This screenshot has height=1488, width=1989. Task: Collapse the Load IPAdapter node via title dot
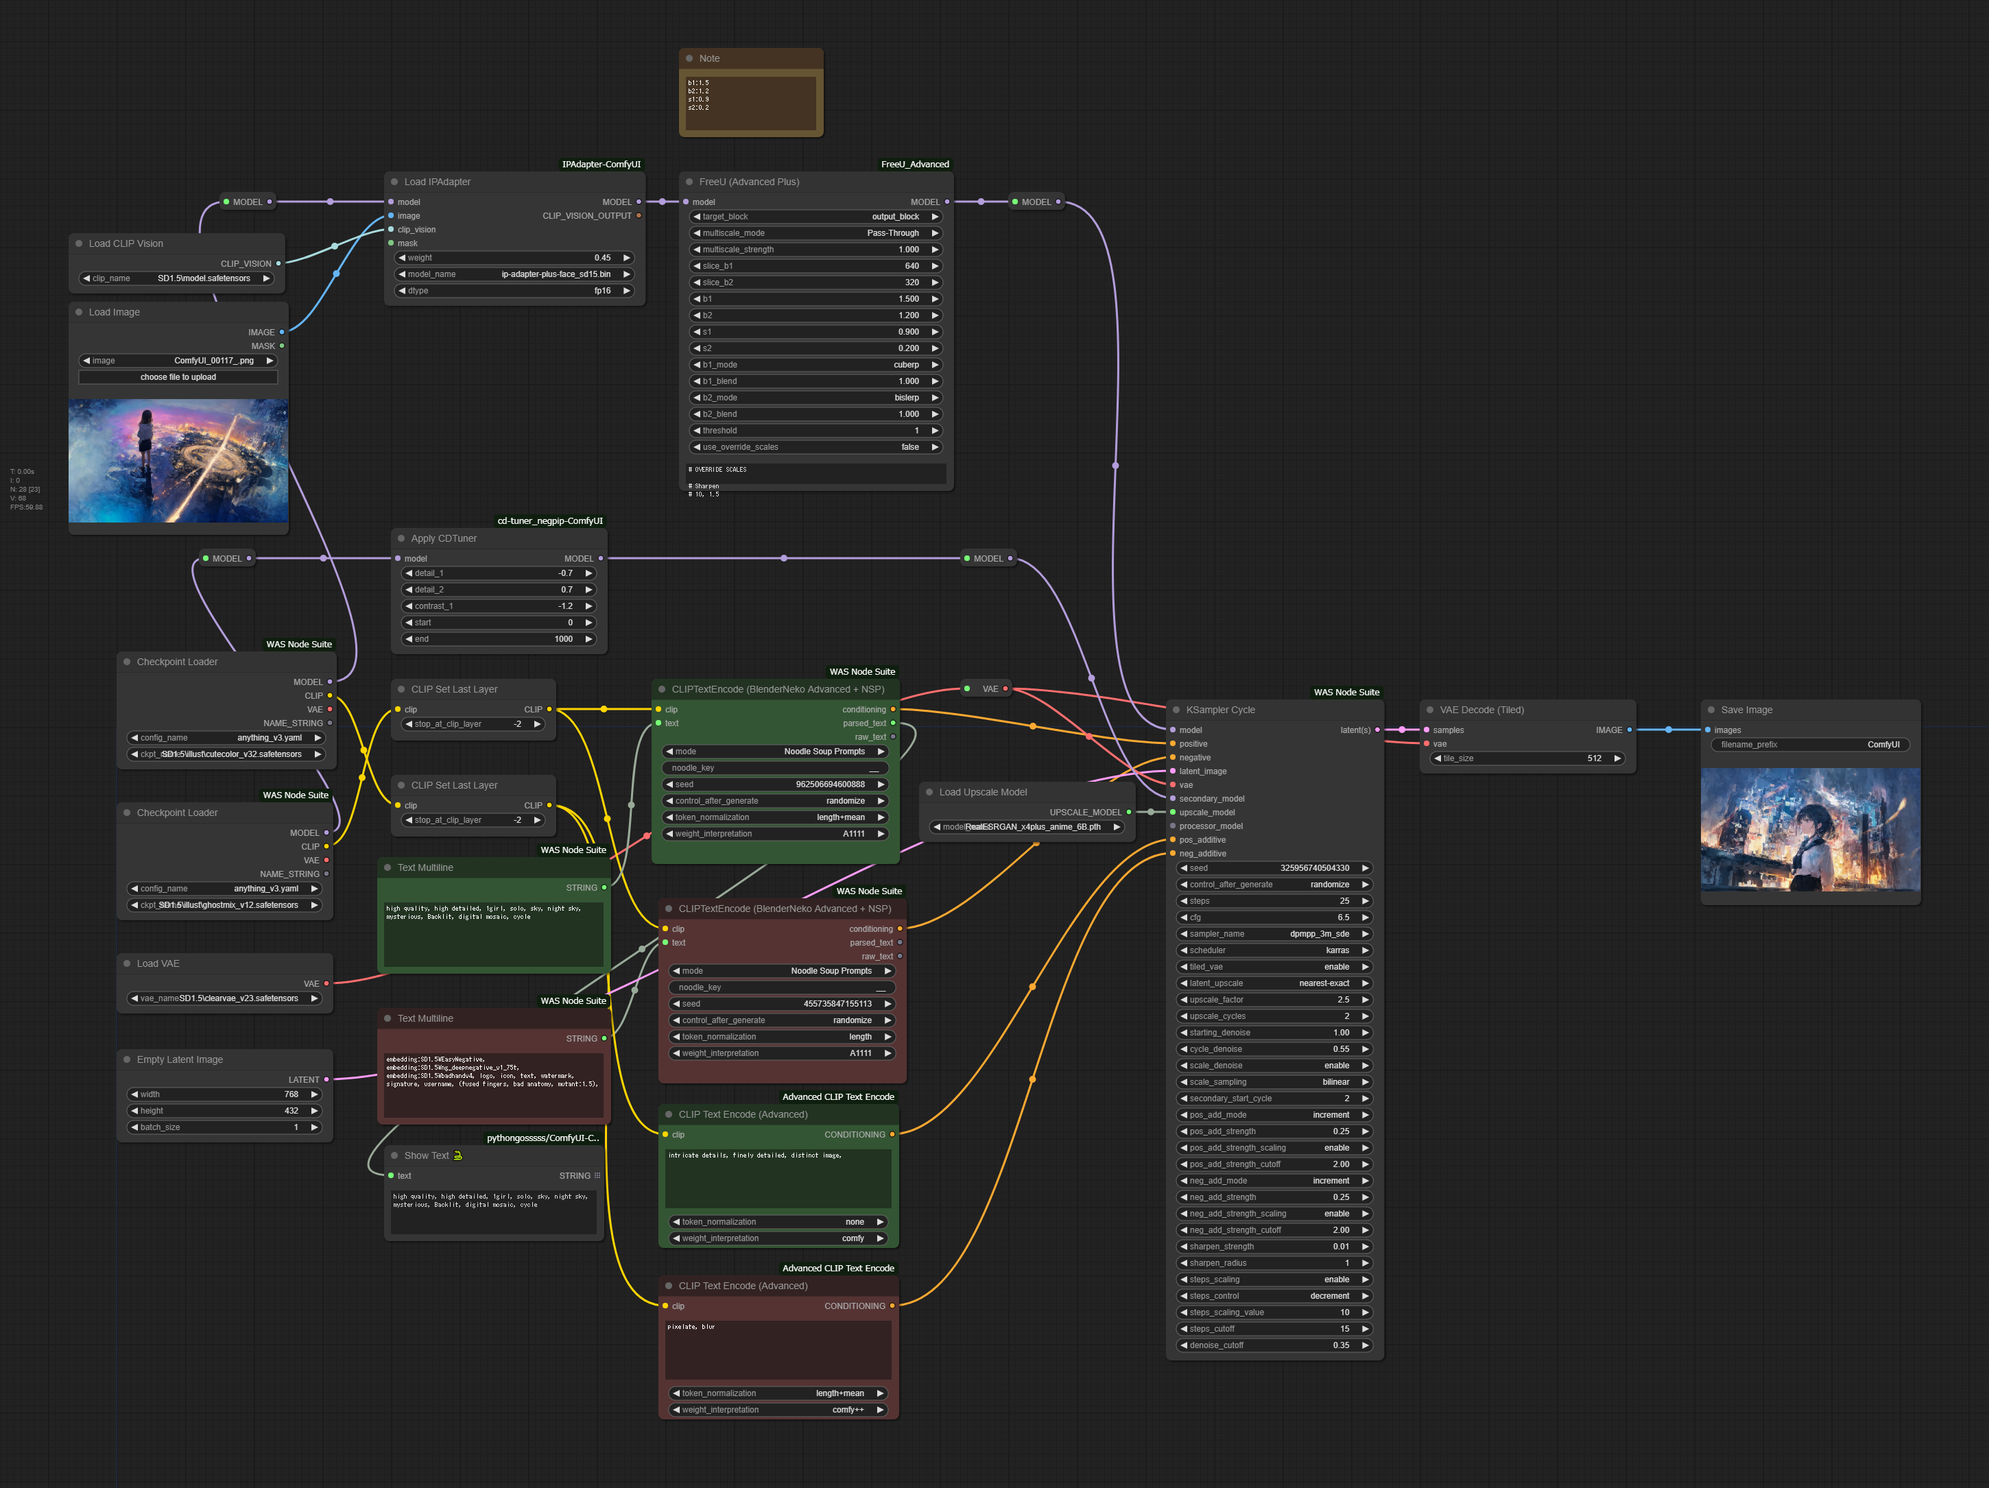click(x=395, y=182)
